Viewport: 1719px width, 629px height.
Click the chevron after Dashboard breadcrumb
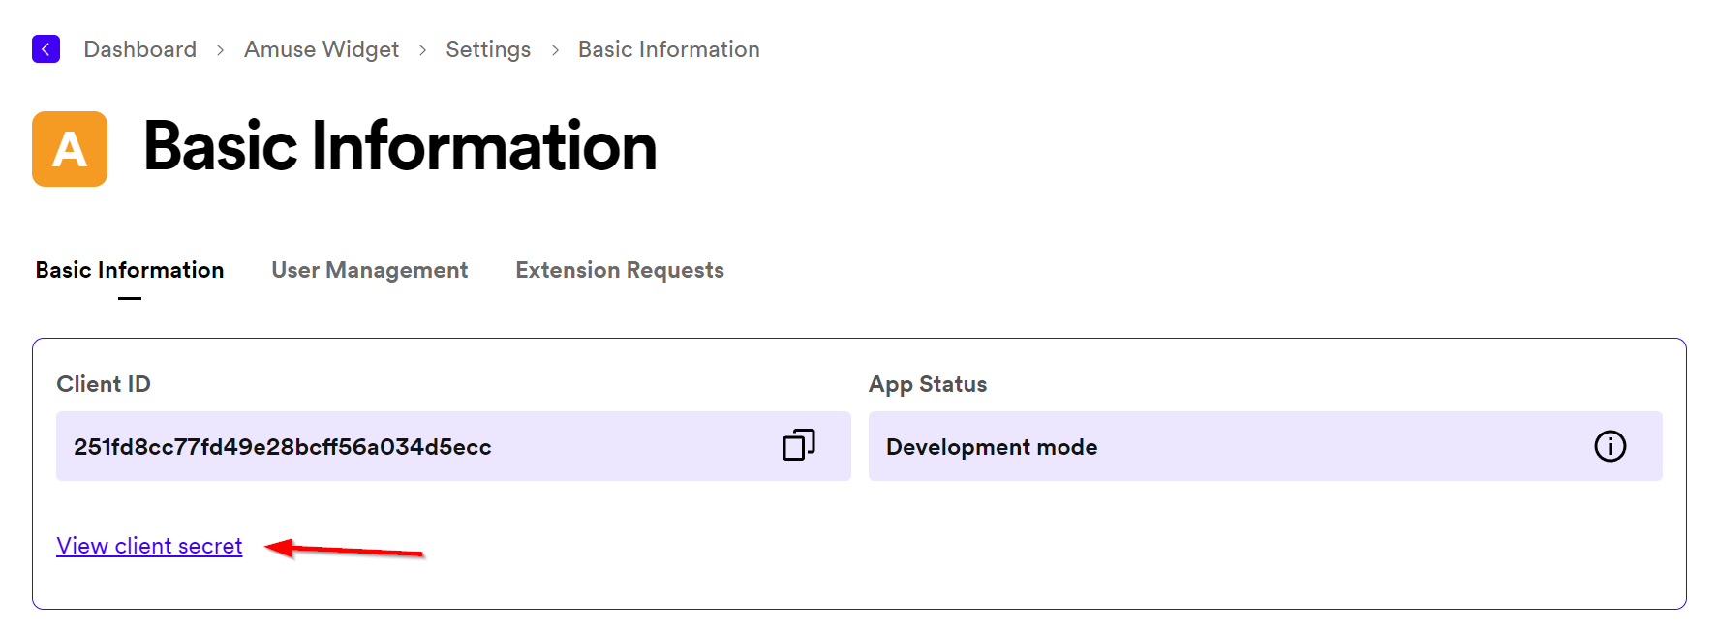tap(221, 50)
